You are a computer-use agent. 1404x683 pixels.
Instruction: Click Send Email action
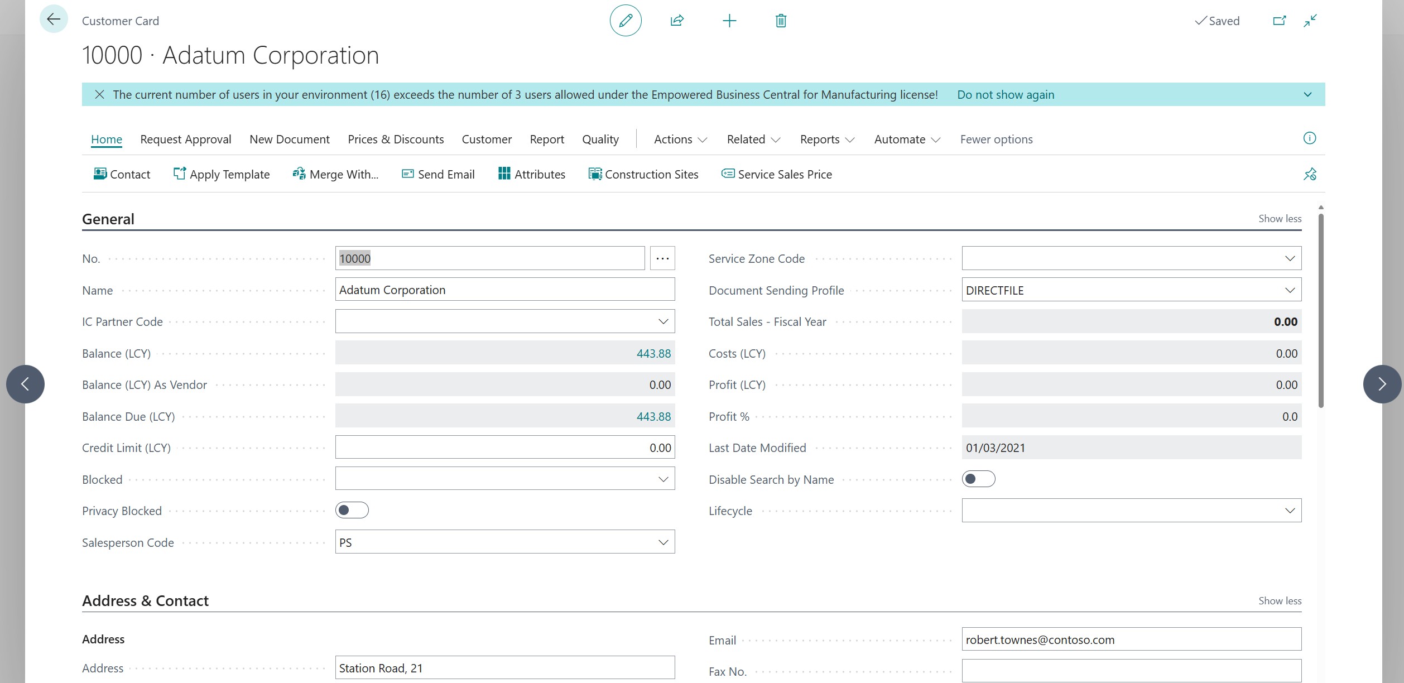[438, 174]
